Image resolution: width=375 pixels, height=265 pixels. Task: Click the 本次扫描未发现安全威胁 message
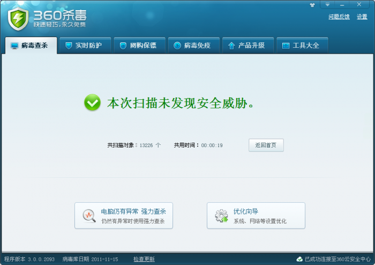[181, 103]
